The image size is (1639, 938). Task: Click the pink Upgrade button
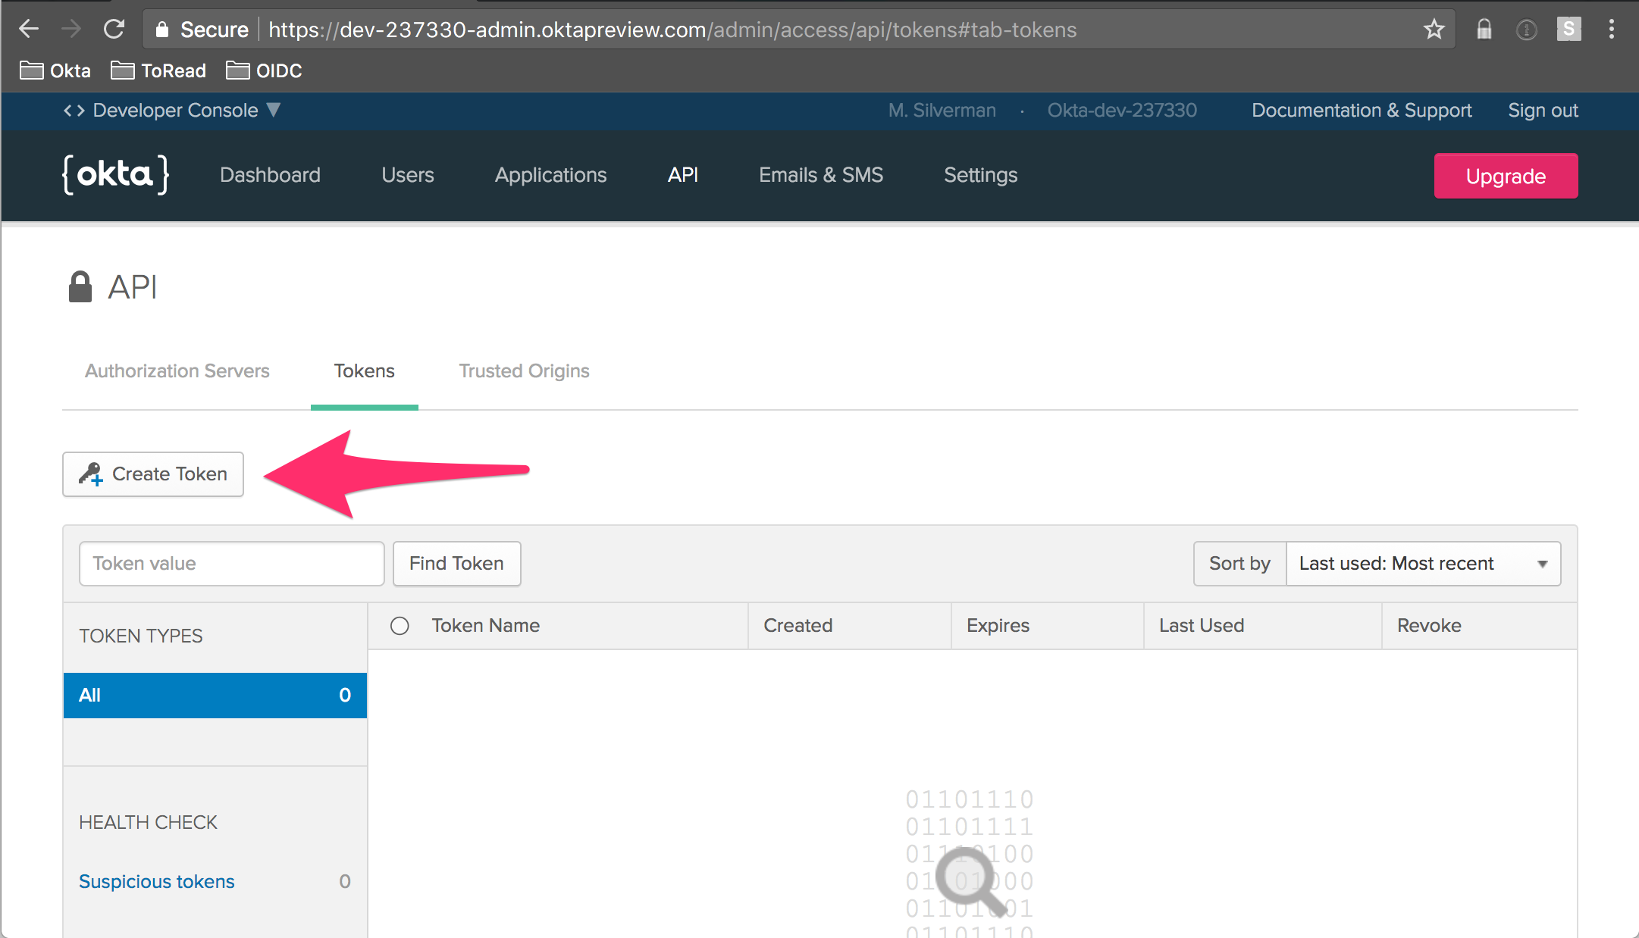click(x=1506, y=176)
